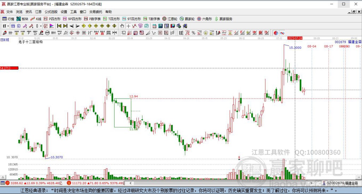Click scrollbar left arrow at bottom
This screenshot has width=362, height=194.
130,183
